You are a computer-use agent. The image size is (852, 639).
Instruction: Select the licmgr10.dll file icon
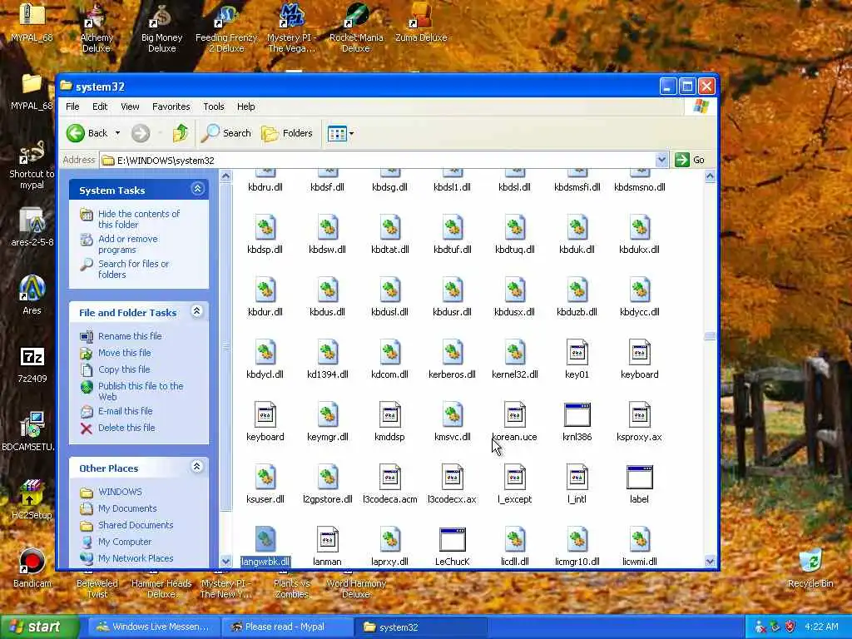[577, 540]
